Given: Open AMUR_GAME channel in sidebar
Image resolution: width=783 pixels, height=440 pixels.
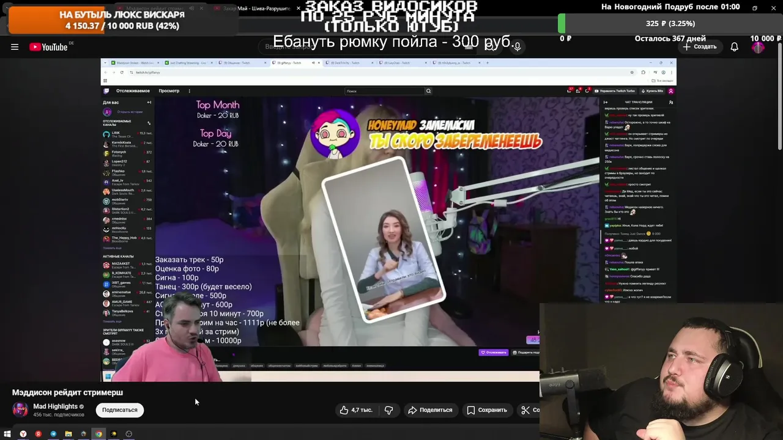Looking at the screenshot, I should click(127, 303).
